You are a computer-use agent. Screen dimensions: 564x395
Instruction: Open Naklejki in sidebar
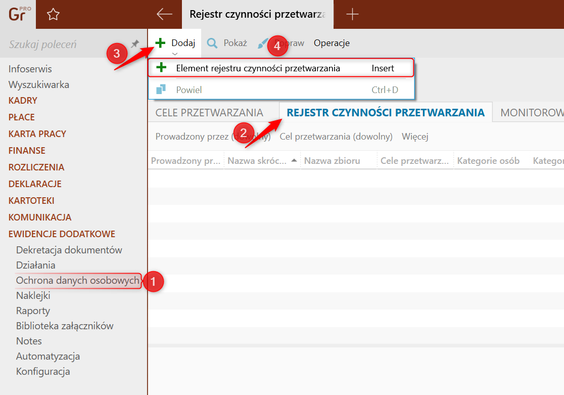click(x=33, y=295)
